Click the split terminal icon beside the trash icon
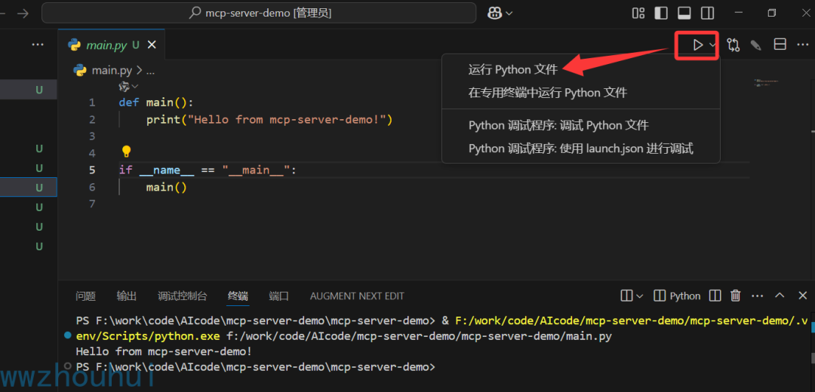This screenshot has height=392, width=815. coord(715,296)
